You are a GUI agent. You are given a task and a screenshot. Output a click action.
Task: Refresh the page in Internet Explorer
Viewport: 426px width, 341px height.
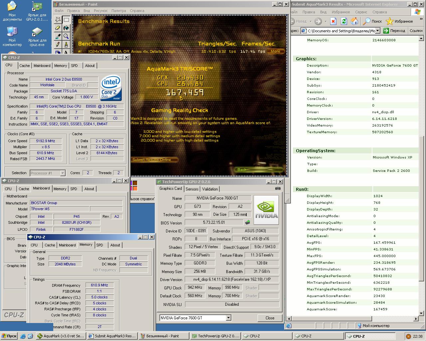coord(344,21)
